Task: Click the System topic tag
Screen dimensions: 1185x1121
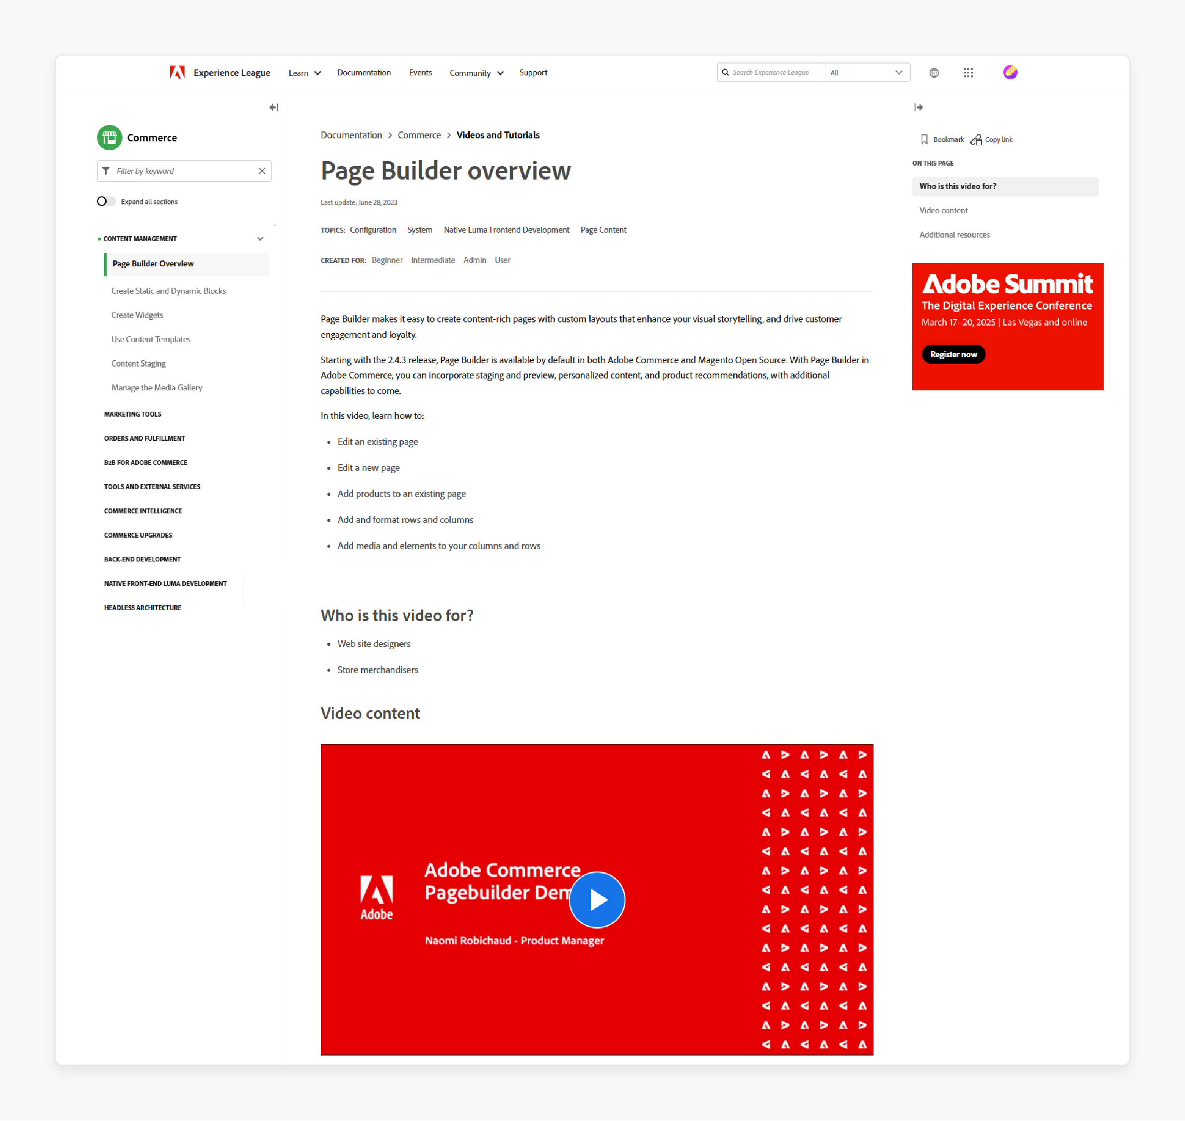Action: 420,230
